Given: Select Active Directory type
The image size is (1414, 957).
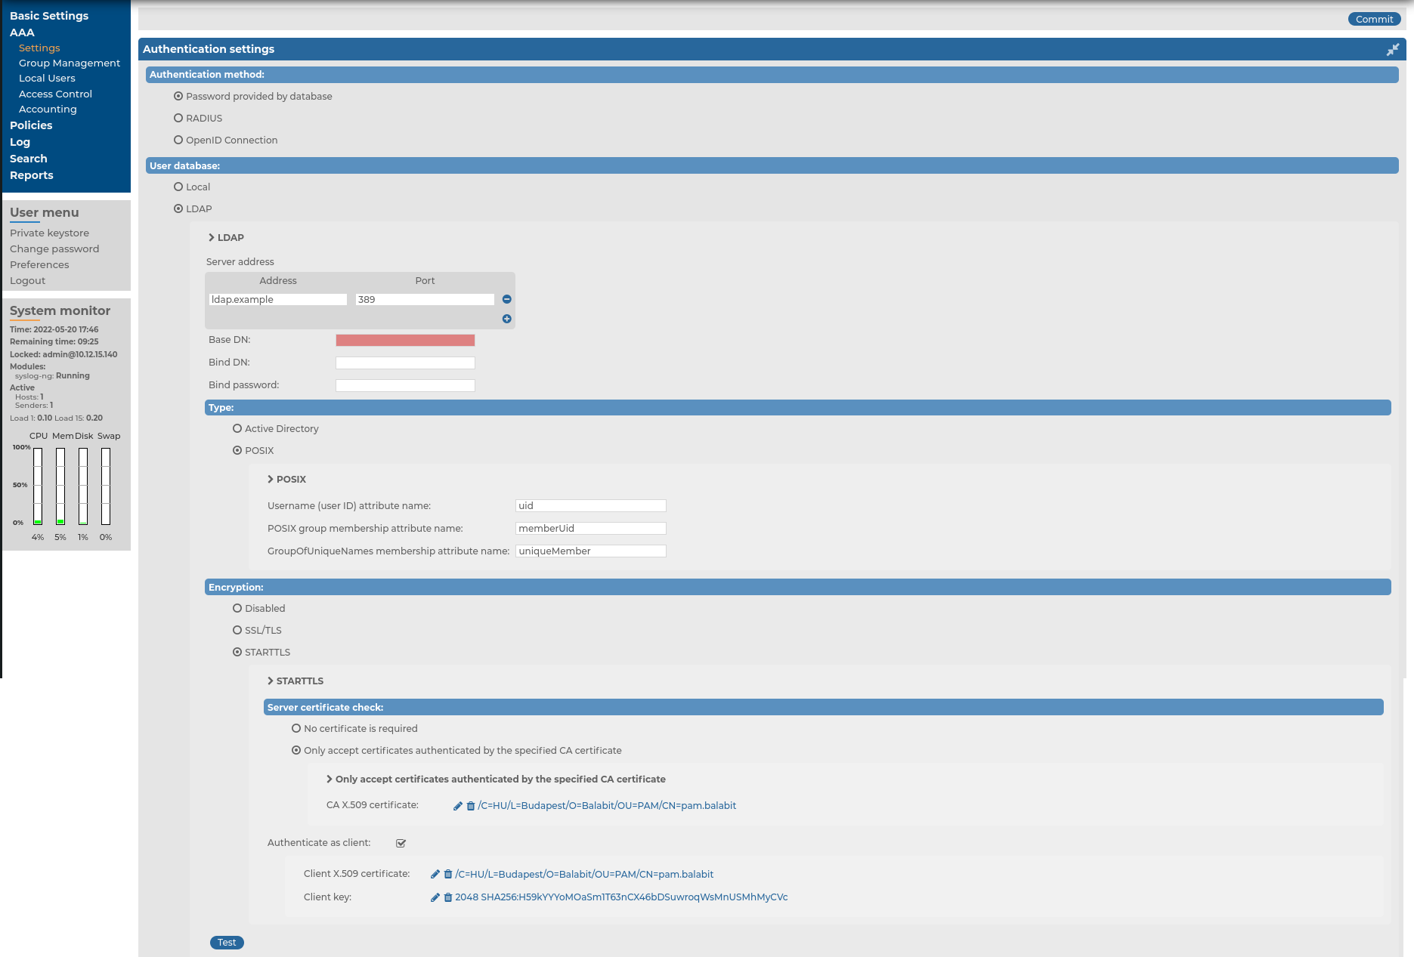Looking at the screenshot, I should (237, 428).
